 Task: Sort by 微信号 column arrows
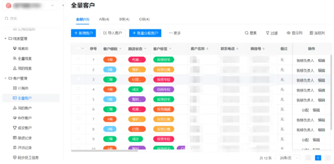263,49
